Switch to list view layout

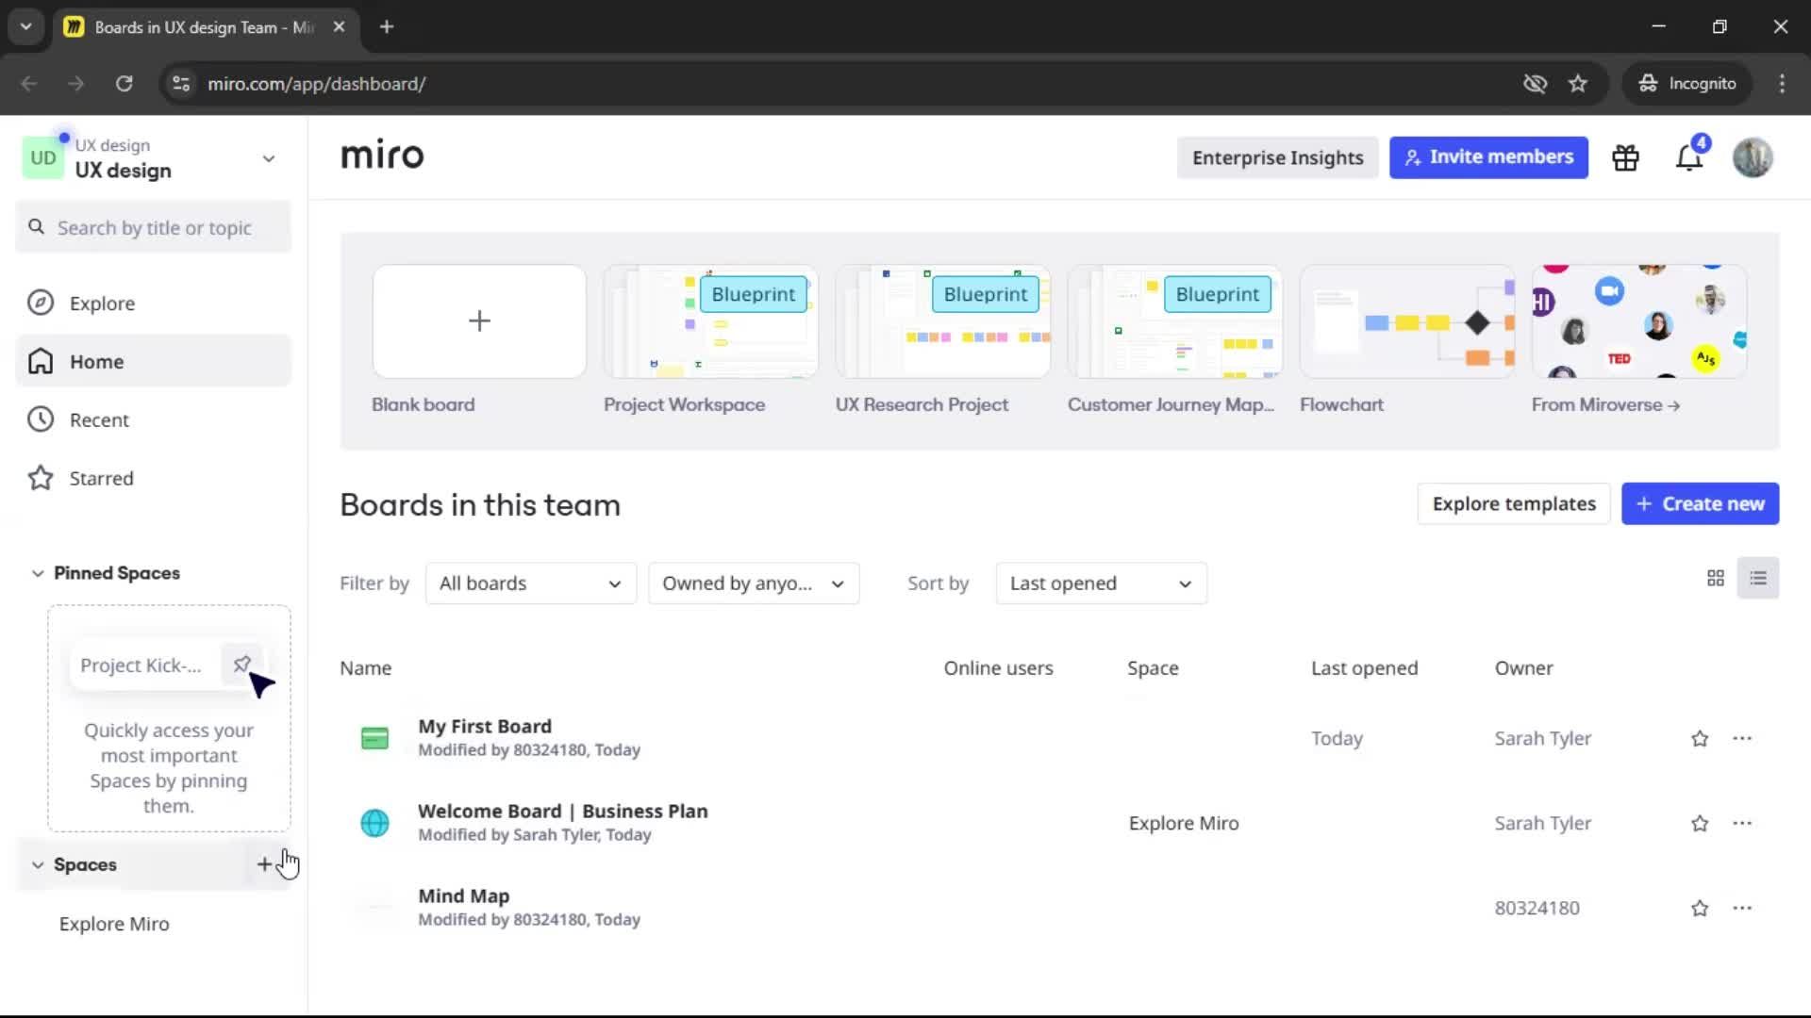click(x=1758, y=579)
